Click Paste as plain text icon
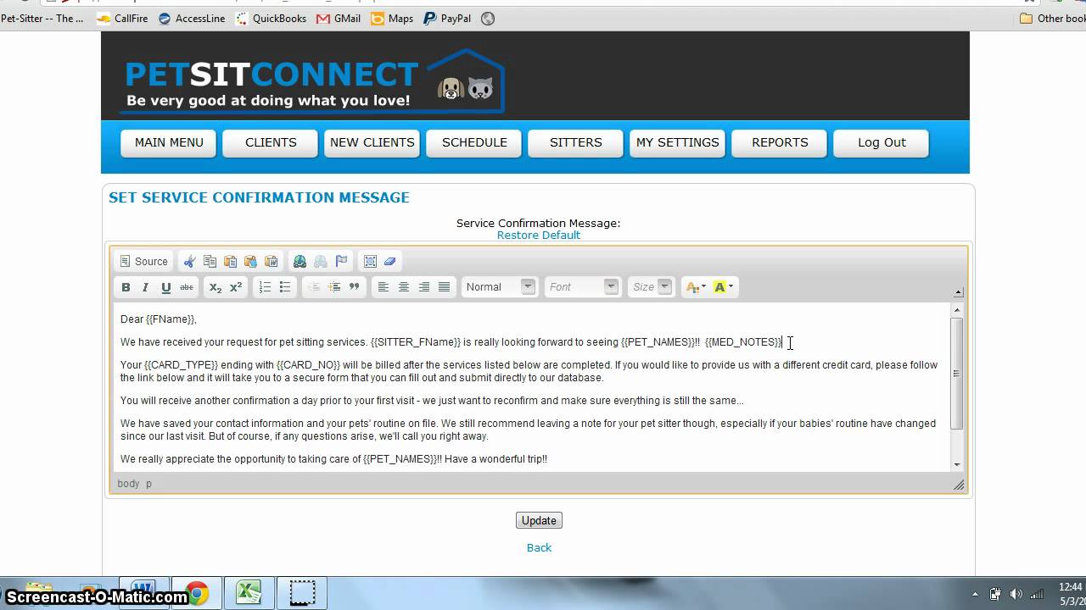 tap(251, 262)
